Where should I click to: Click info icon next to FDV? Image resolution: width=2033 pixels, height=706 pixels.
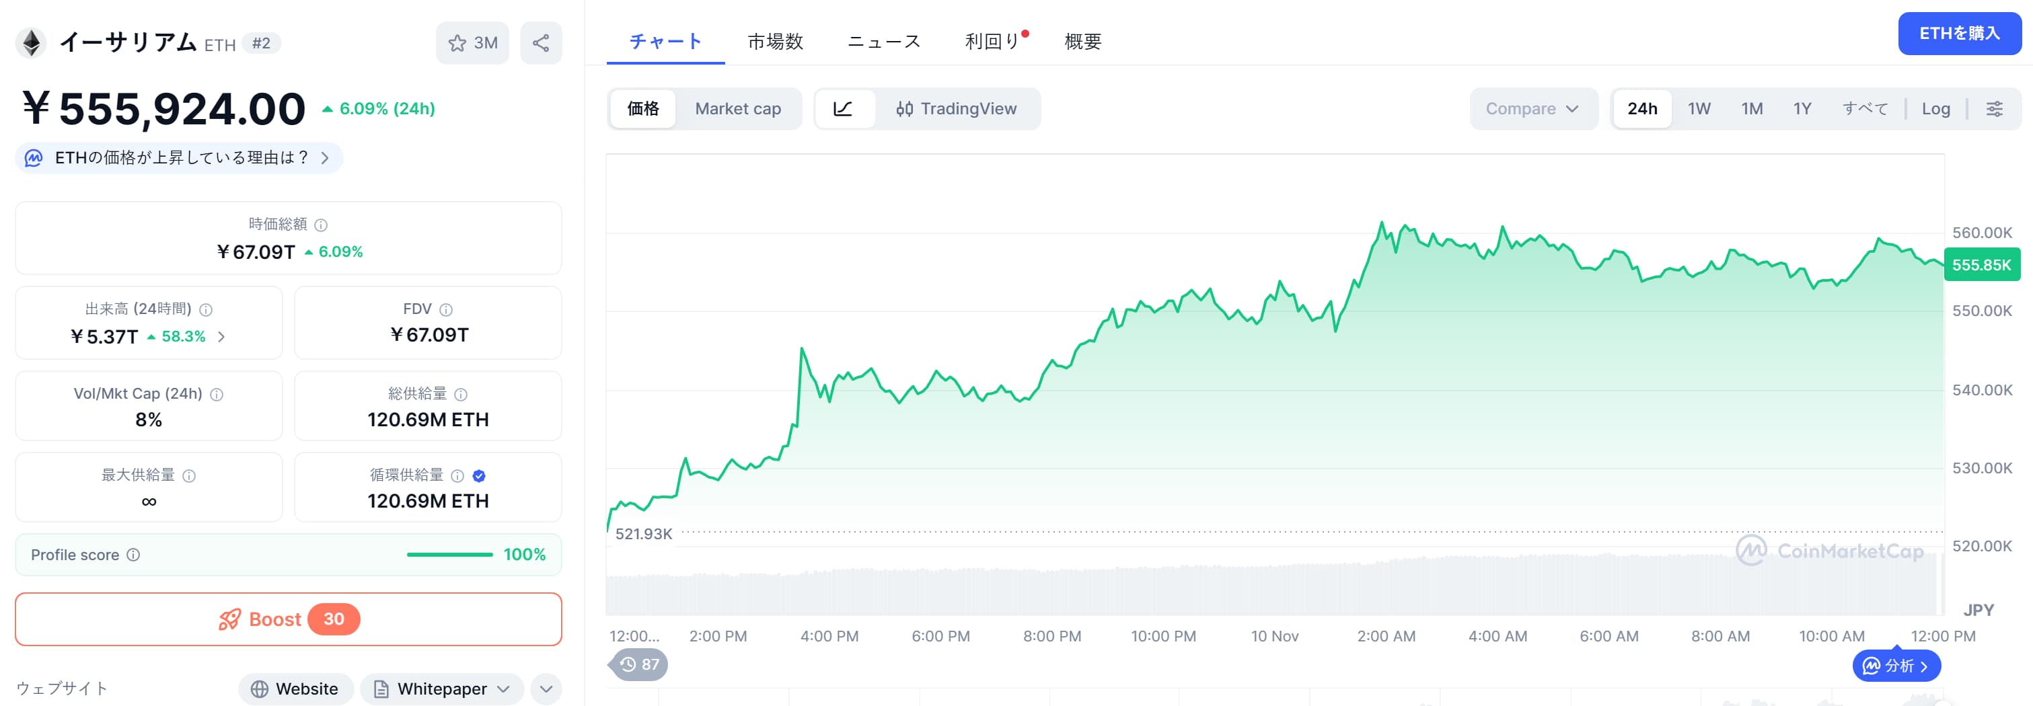click(x=446, y=310)
